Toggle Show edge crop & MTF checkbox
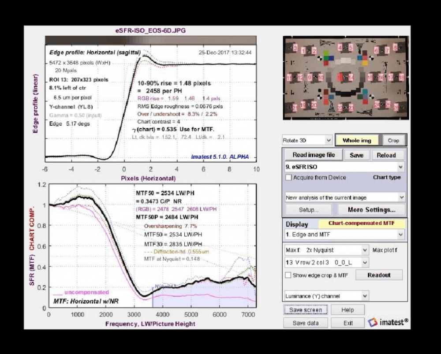 point(288,275)
